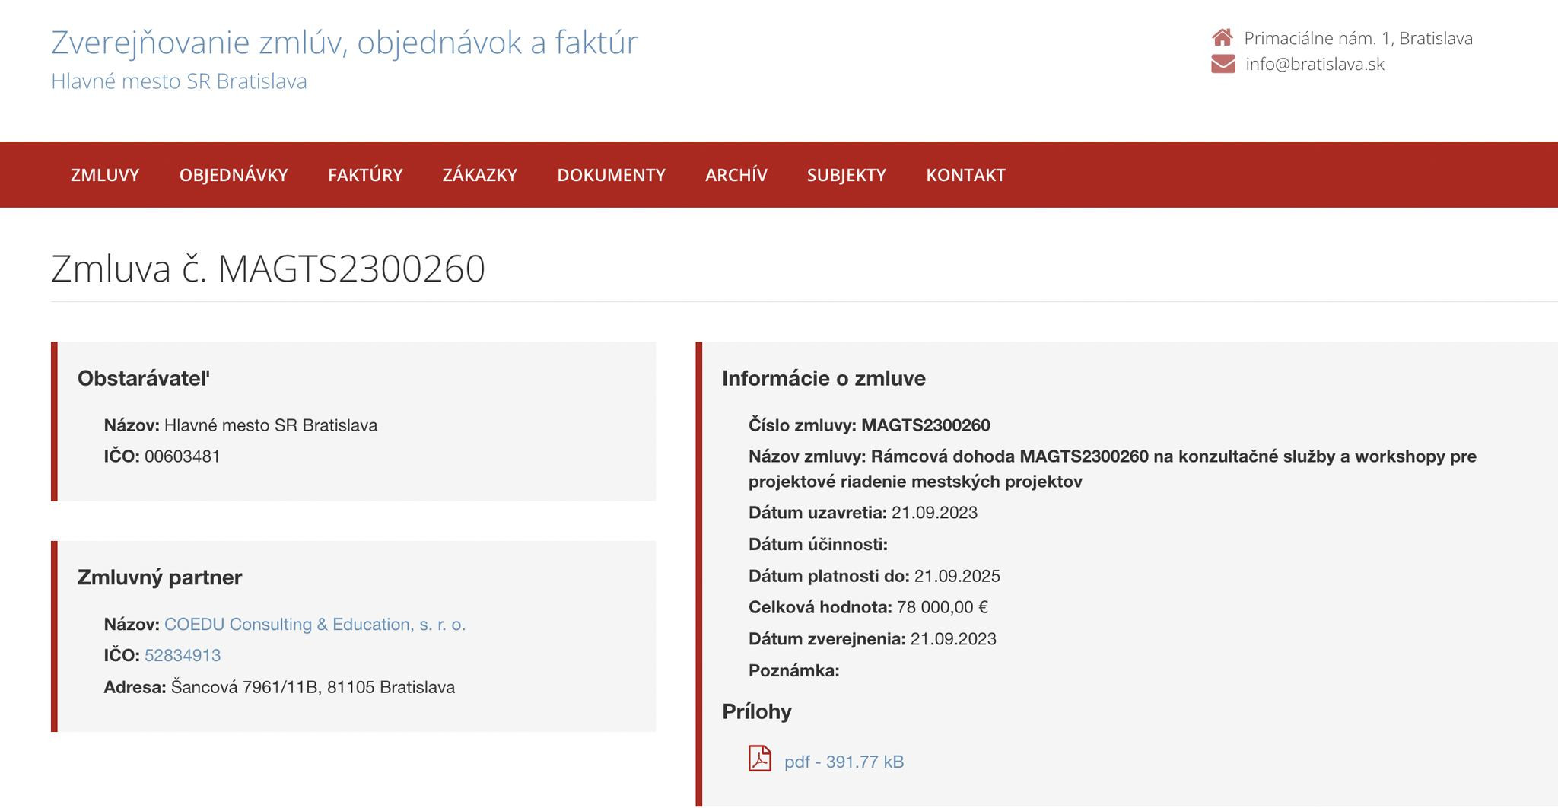The height and width of the screenshot is (808, 1558).
Task: Click the Dátum účinnosti label
Action: pos(818,544)
